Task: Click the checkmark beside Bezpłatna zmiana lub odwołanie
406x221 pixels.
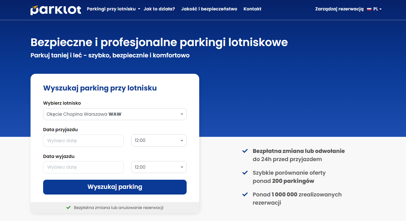Action: [245, 151]
